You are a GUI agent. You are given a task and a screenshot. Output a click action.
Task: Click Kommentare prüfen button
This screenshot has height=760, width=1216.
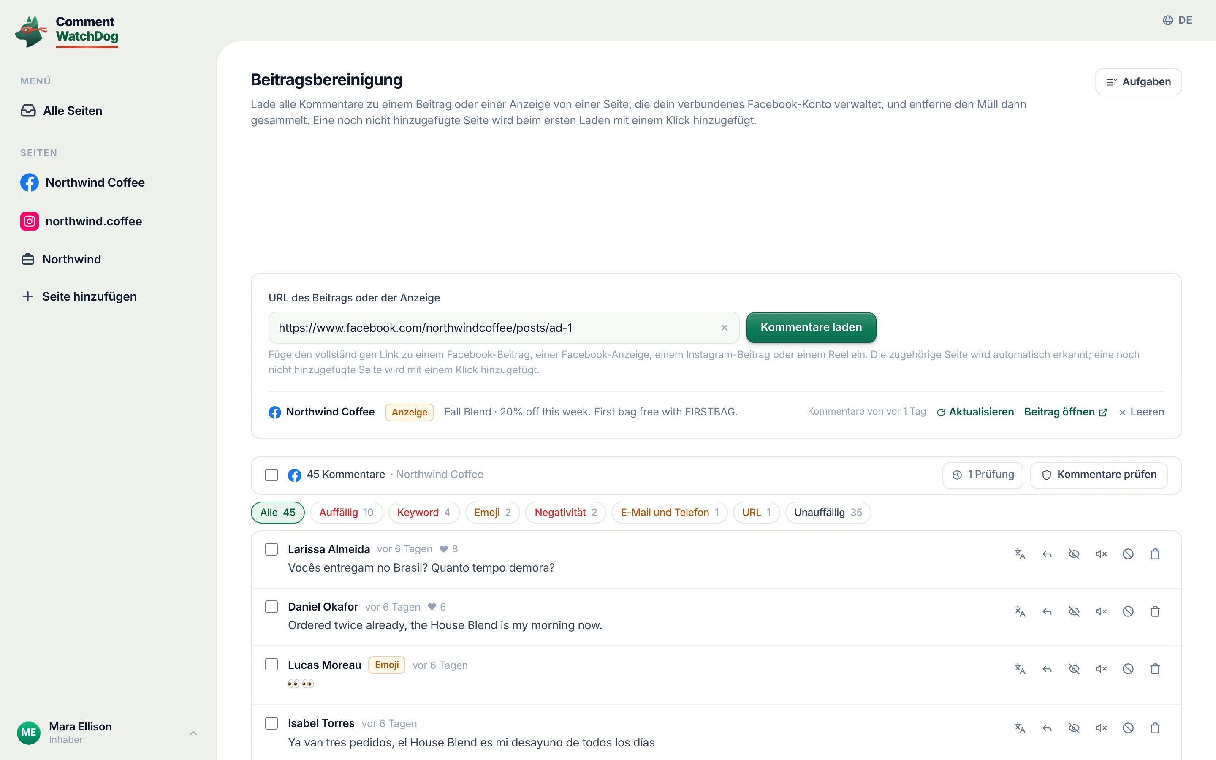(1099, 475)
